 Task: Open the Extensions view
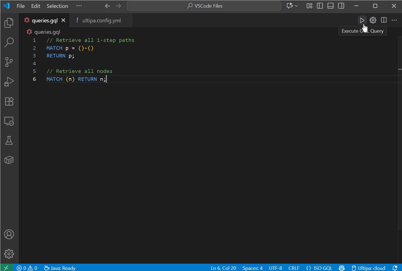coord(9,101)
